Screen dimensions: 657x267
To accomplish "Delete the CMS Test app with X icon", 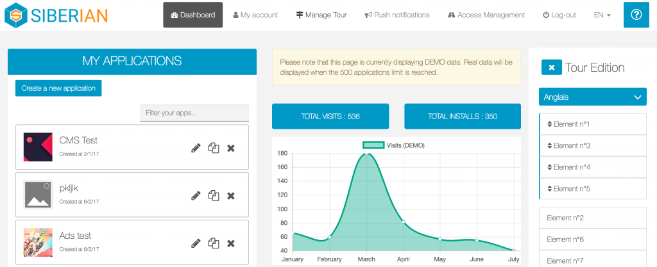I will click(x=231, y=148).
